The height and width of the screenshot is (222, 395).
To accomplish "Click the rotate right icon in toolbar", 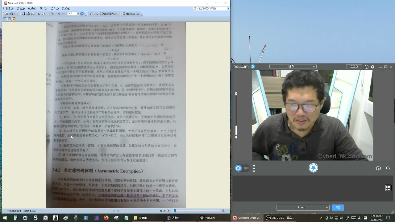I will [96, 14].
